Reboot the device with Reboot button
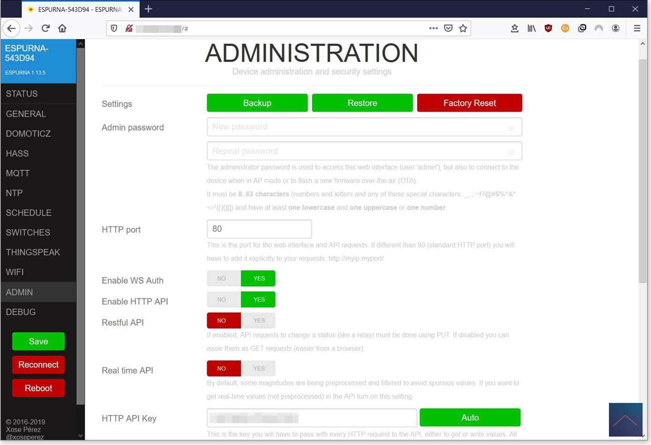The width and height of the screenshot is (651, 445). 39,388
